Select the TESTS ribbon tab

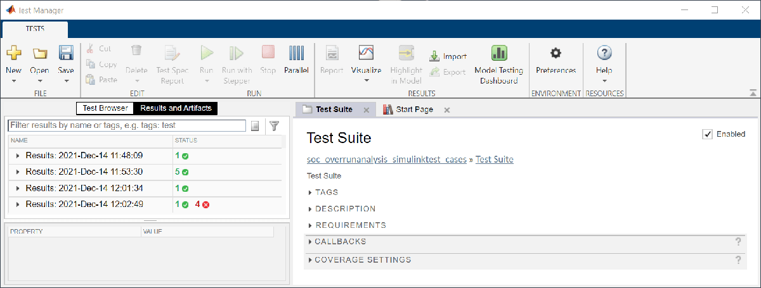coord(35,29)
